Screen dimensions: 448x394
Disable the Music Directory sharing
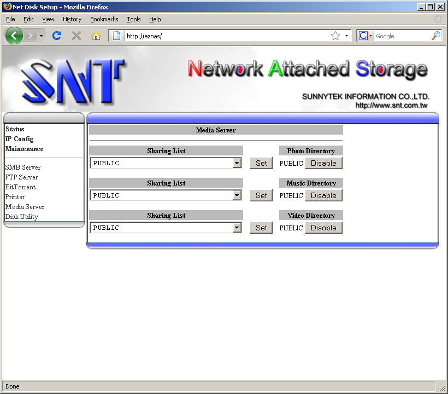pos(323,195)
